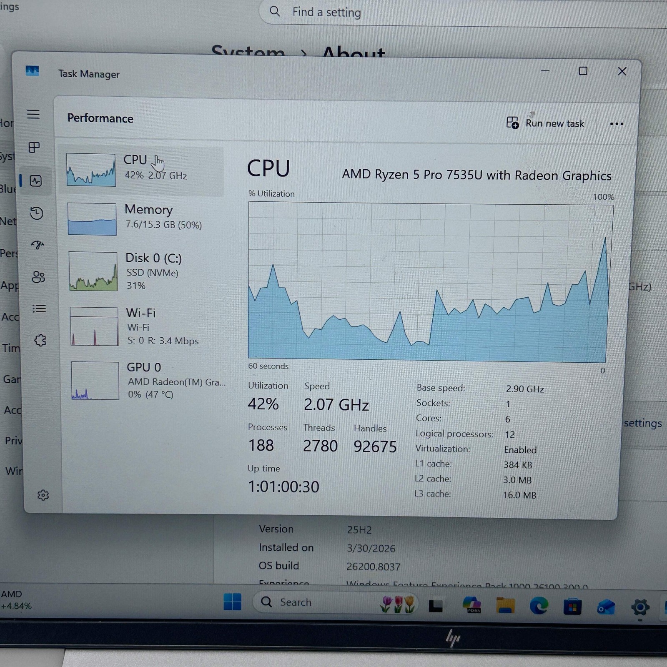Image resolution: width=667 pixels, height=667 pixels.
Task: Click the Cores value 6
Action: 507,419
